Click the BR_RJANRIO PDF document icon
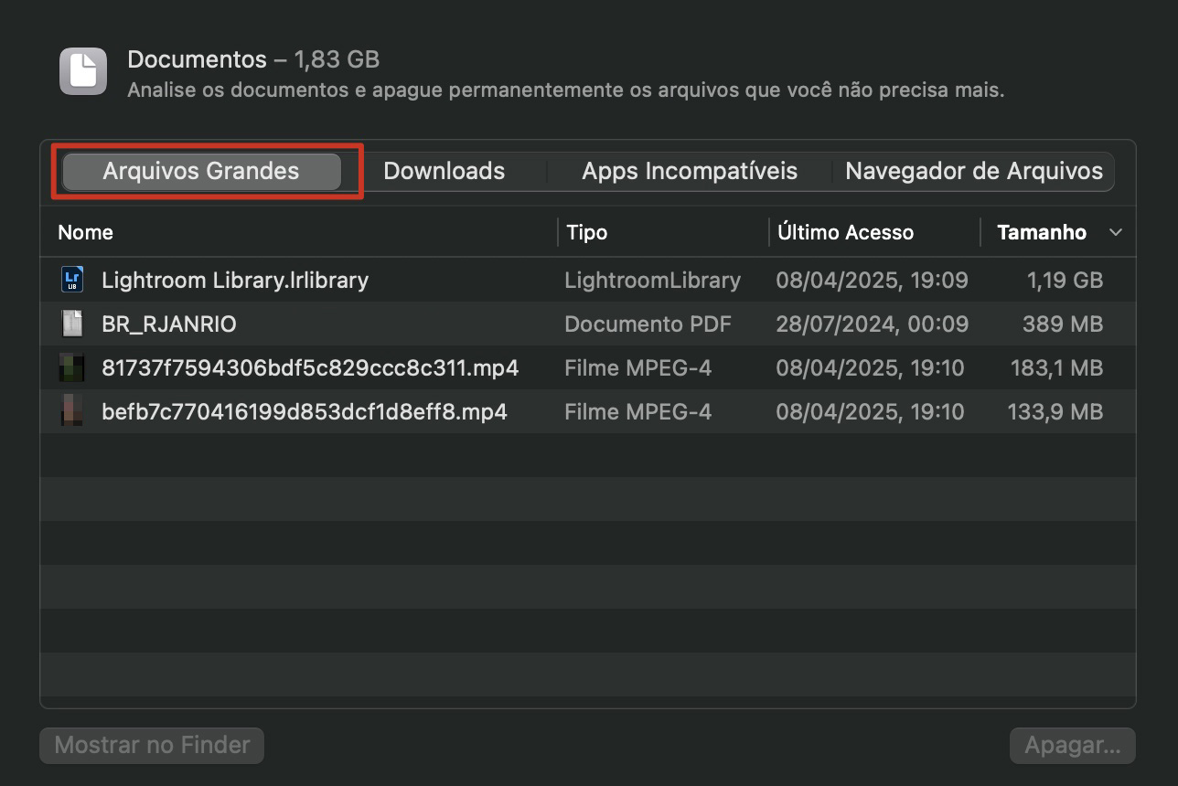Viewport: 1178px width, 786px height. click(72, 324)
